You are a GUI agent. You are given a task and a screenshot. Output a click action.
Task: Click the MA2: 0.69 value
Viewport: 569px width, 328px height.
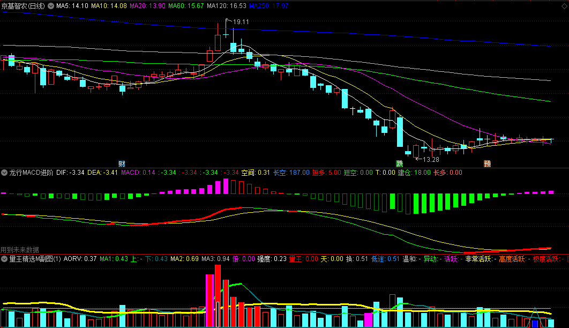coord(184,259)
